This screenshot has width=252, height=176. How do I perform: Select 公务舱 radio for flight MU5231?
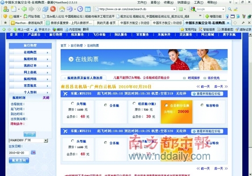coord(105,143)
